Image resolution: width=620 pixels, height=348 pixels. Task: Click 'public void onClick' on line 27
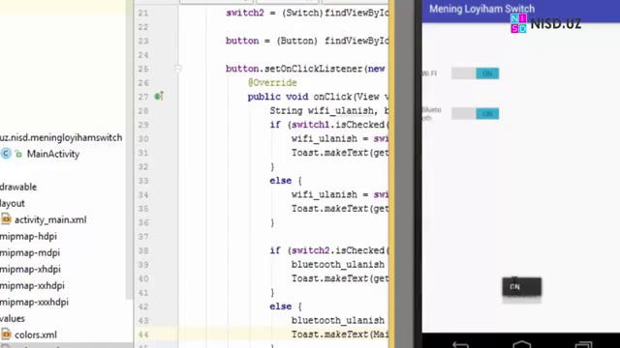click(299, 97)
